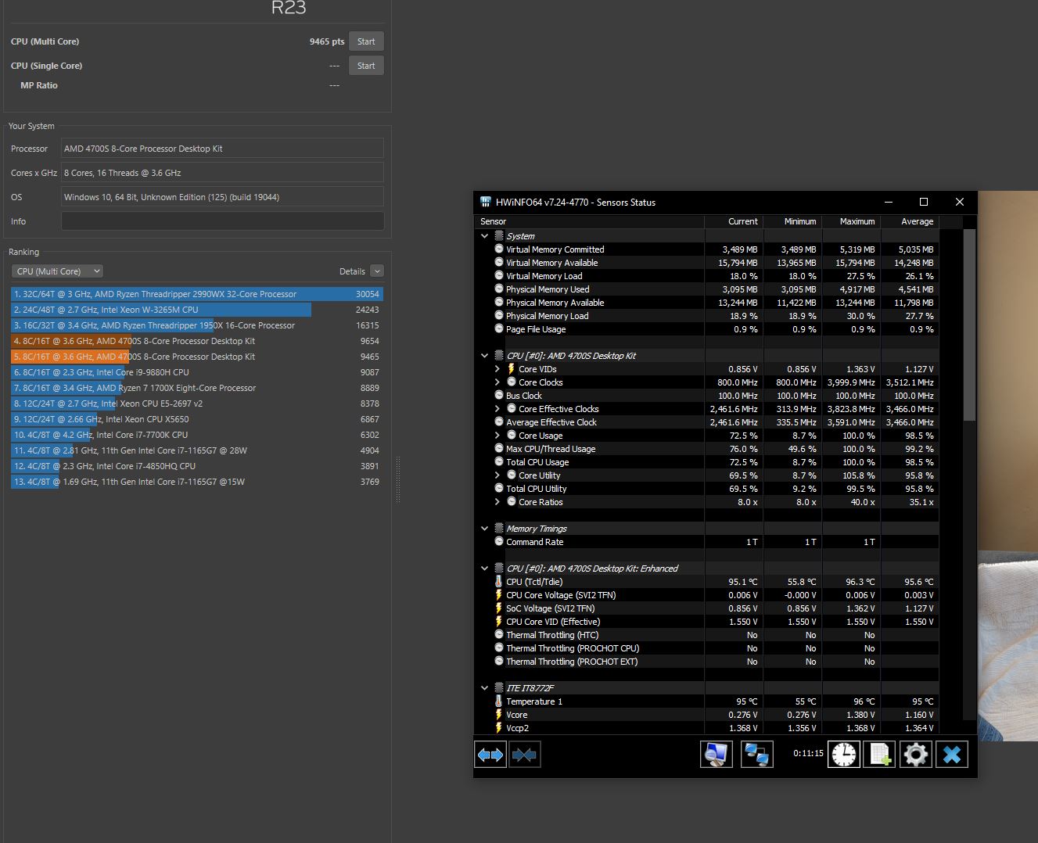Click the blue X icon in HWiNFO toolbar
This screenshot has width=1038, height=843.
tap(951, 755)
